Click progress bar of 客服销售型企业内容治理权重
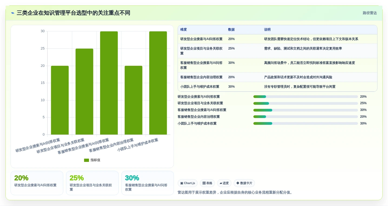 pyautogui.click(x=306, y=117)
